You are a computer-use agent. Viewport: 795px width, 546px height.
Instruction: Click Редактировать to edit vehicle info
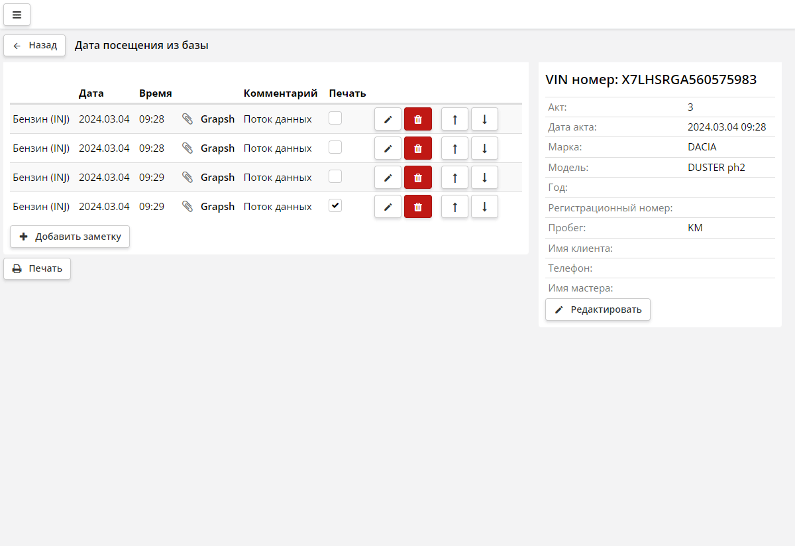(598, 309)
